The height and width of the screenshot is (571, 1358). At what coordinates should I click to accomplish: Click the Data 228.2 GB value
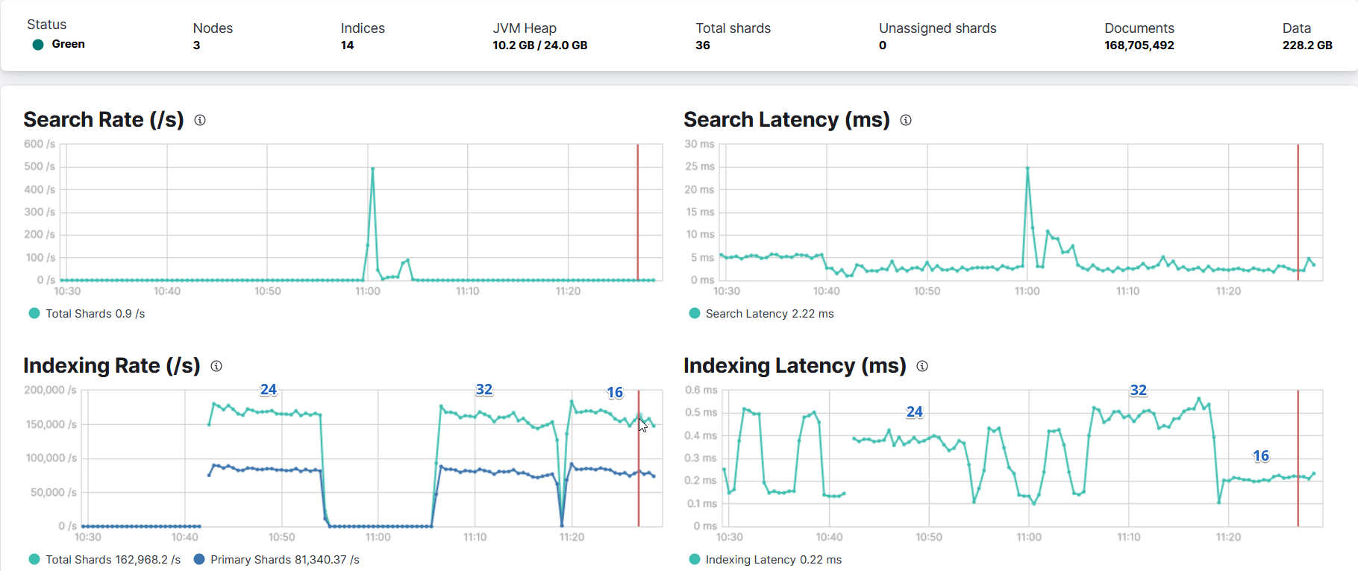(x=1307, y=45)
